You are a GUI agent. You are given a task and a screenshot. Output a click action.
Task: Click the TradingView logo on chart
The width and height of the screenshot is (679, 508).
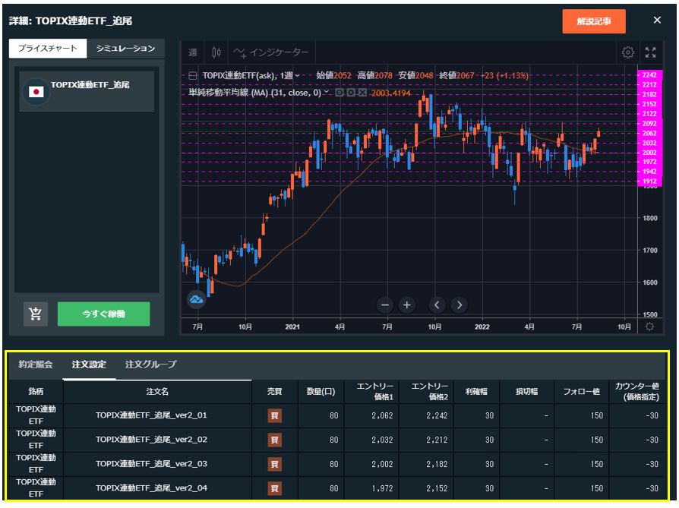[x=197, y=299]
